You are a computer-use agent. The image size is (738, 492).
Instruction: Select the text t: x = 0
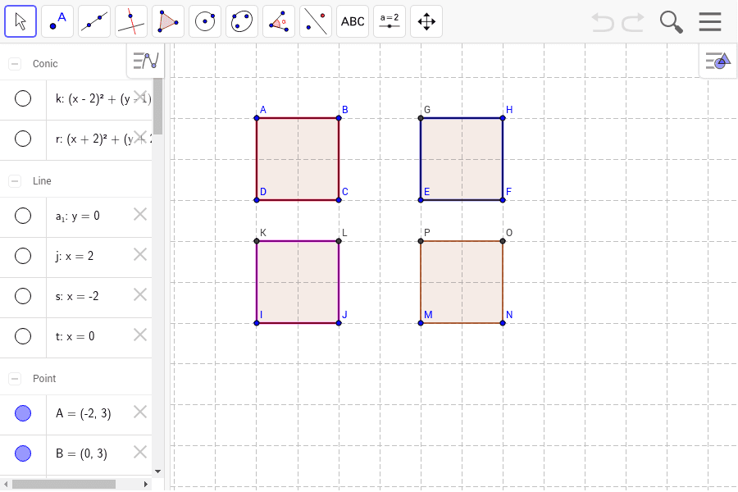pos(75,336)
